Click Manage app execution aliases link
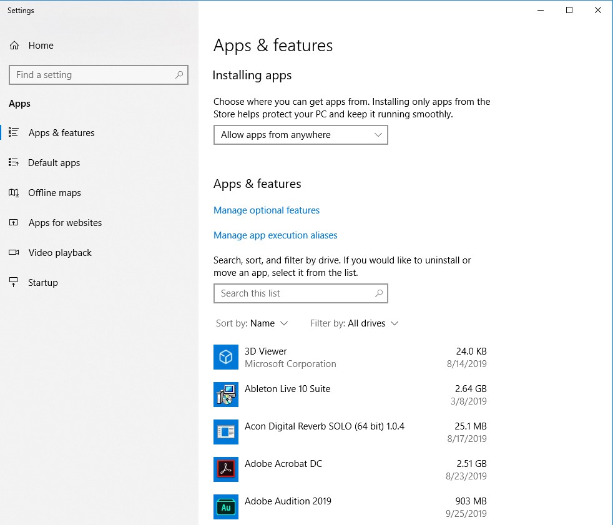The height and width of the screenshot is (525, 613). tap(275, 235)
